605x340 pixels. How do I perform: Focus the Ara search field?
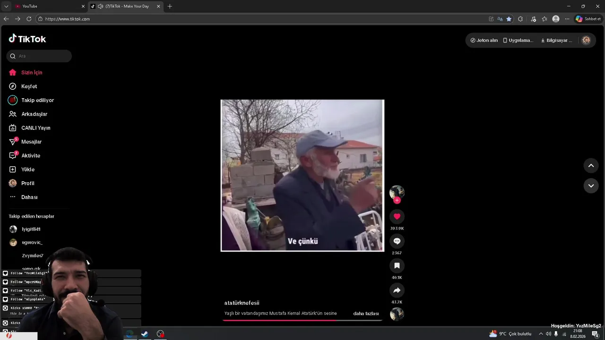click(x=39, y=56)
